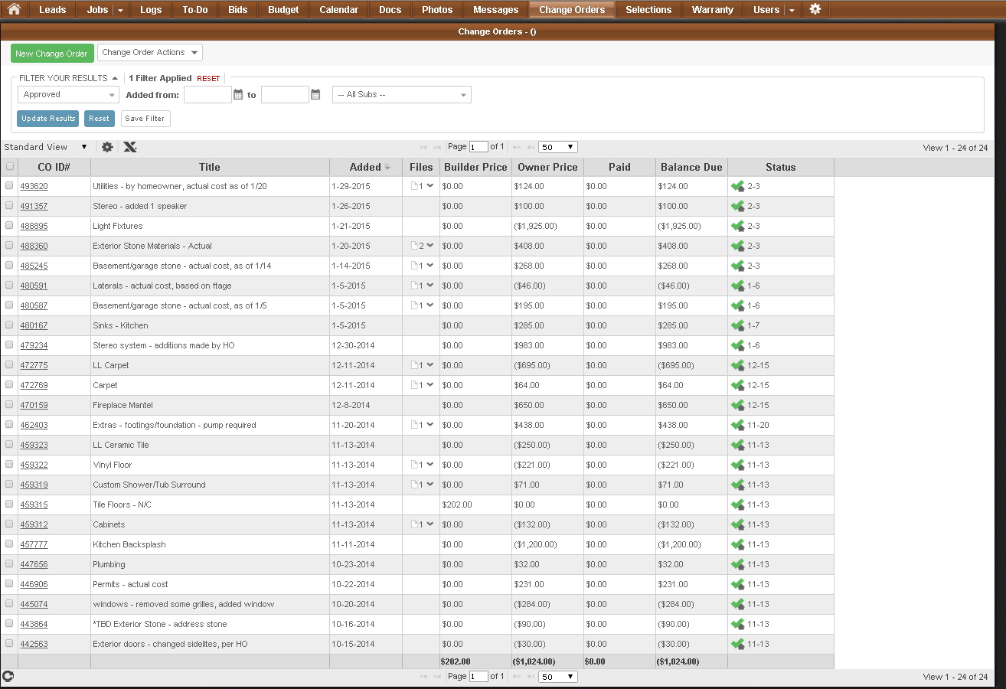This screenshot has width=1006, height=689.
Task: Open the file icon for Custom Shower/Tub Surround
Action: click(415, 485)
